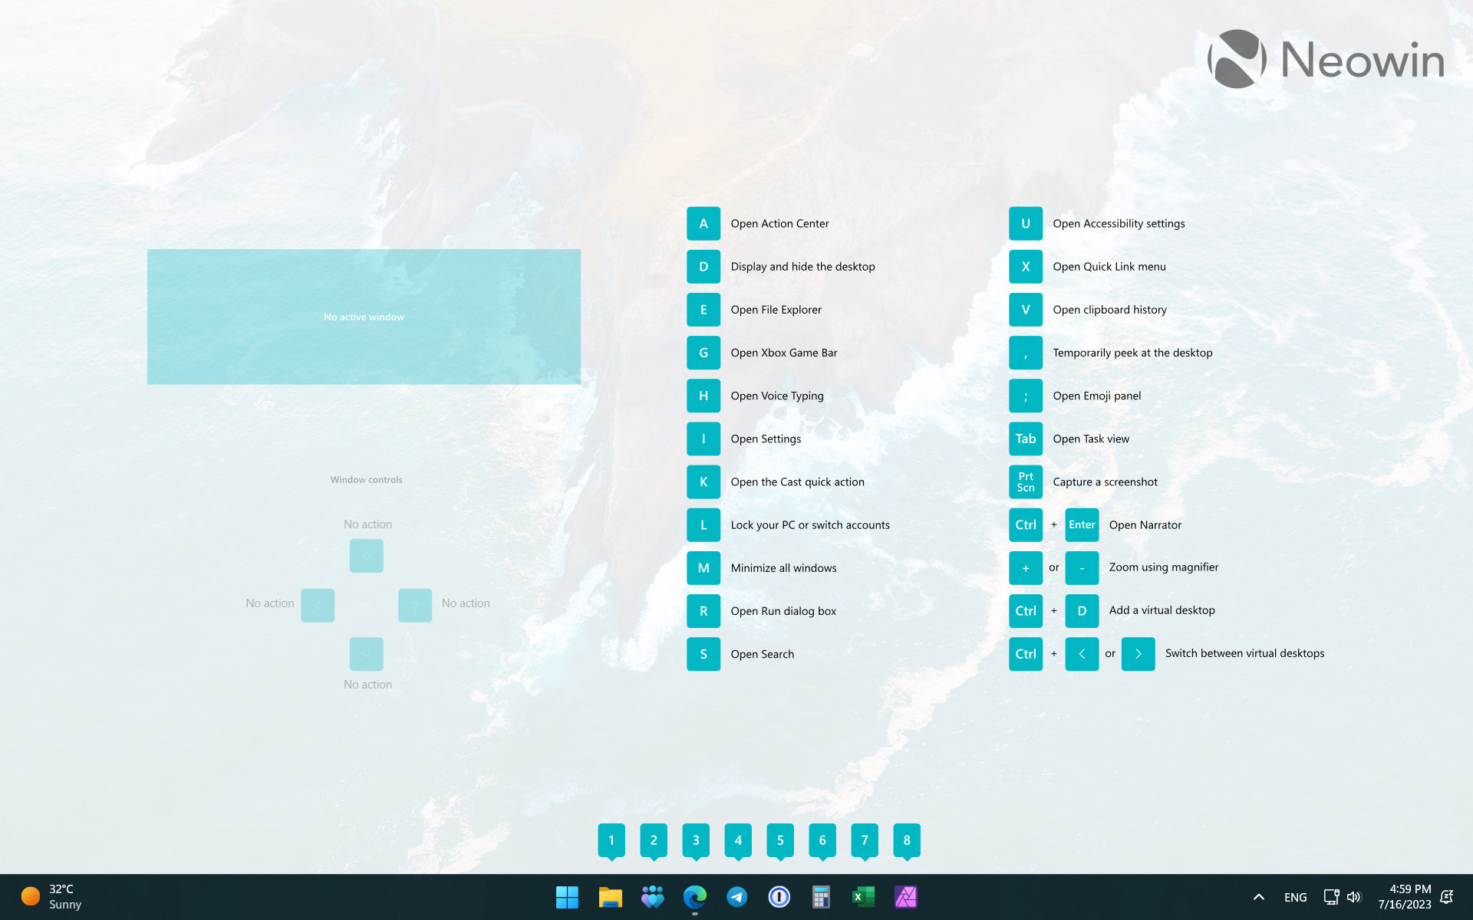This screenshot has width=1473, height=920.
Task: Open Microsoft Excel from taskbar
Action: [x=865, y=895]
